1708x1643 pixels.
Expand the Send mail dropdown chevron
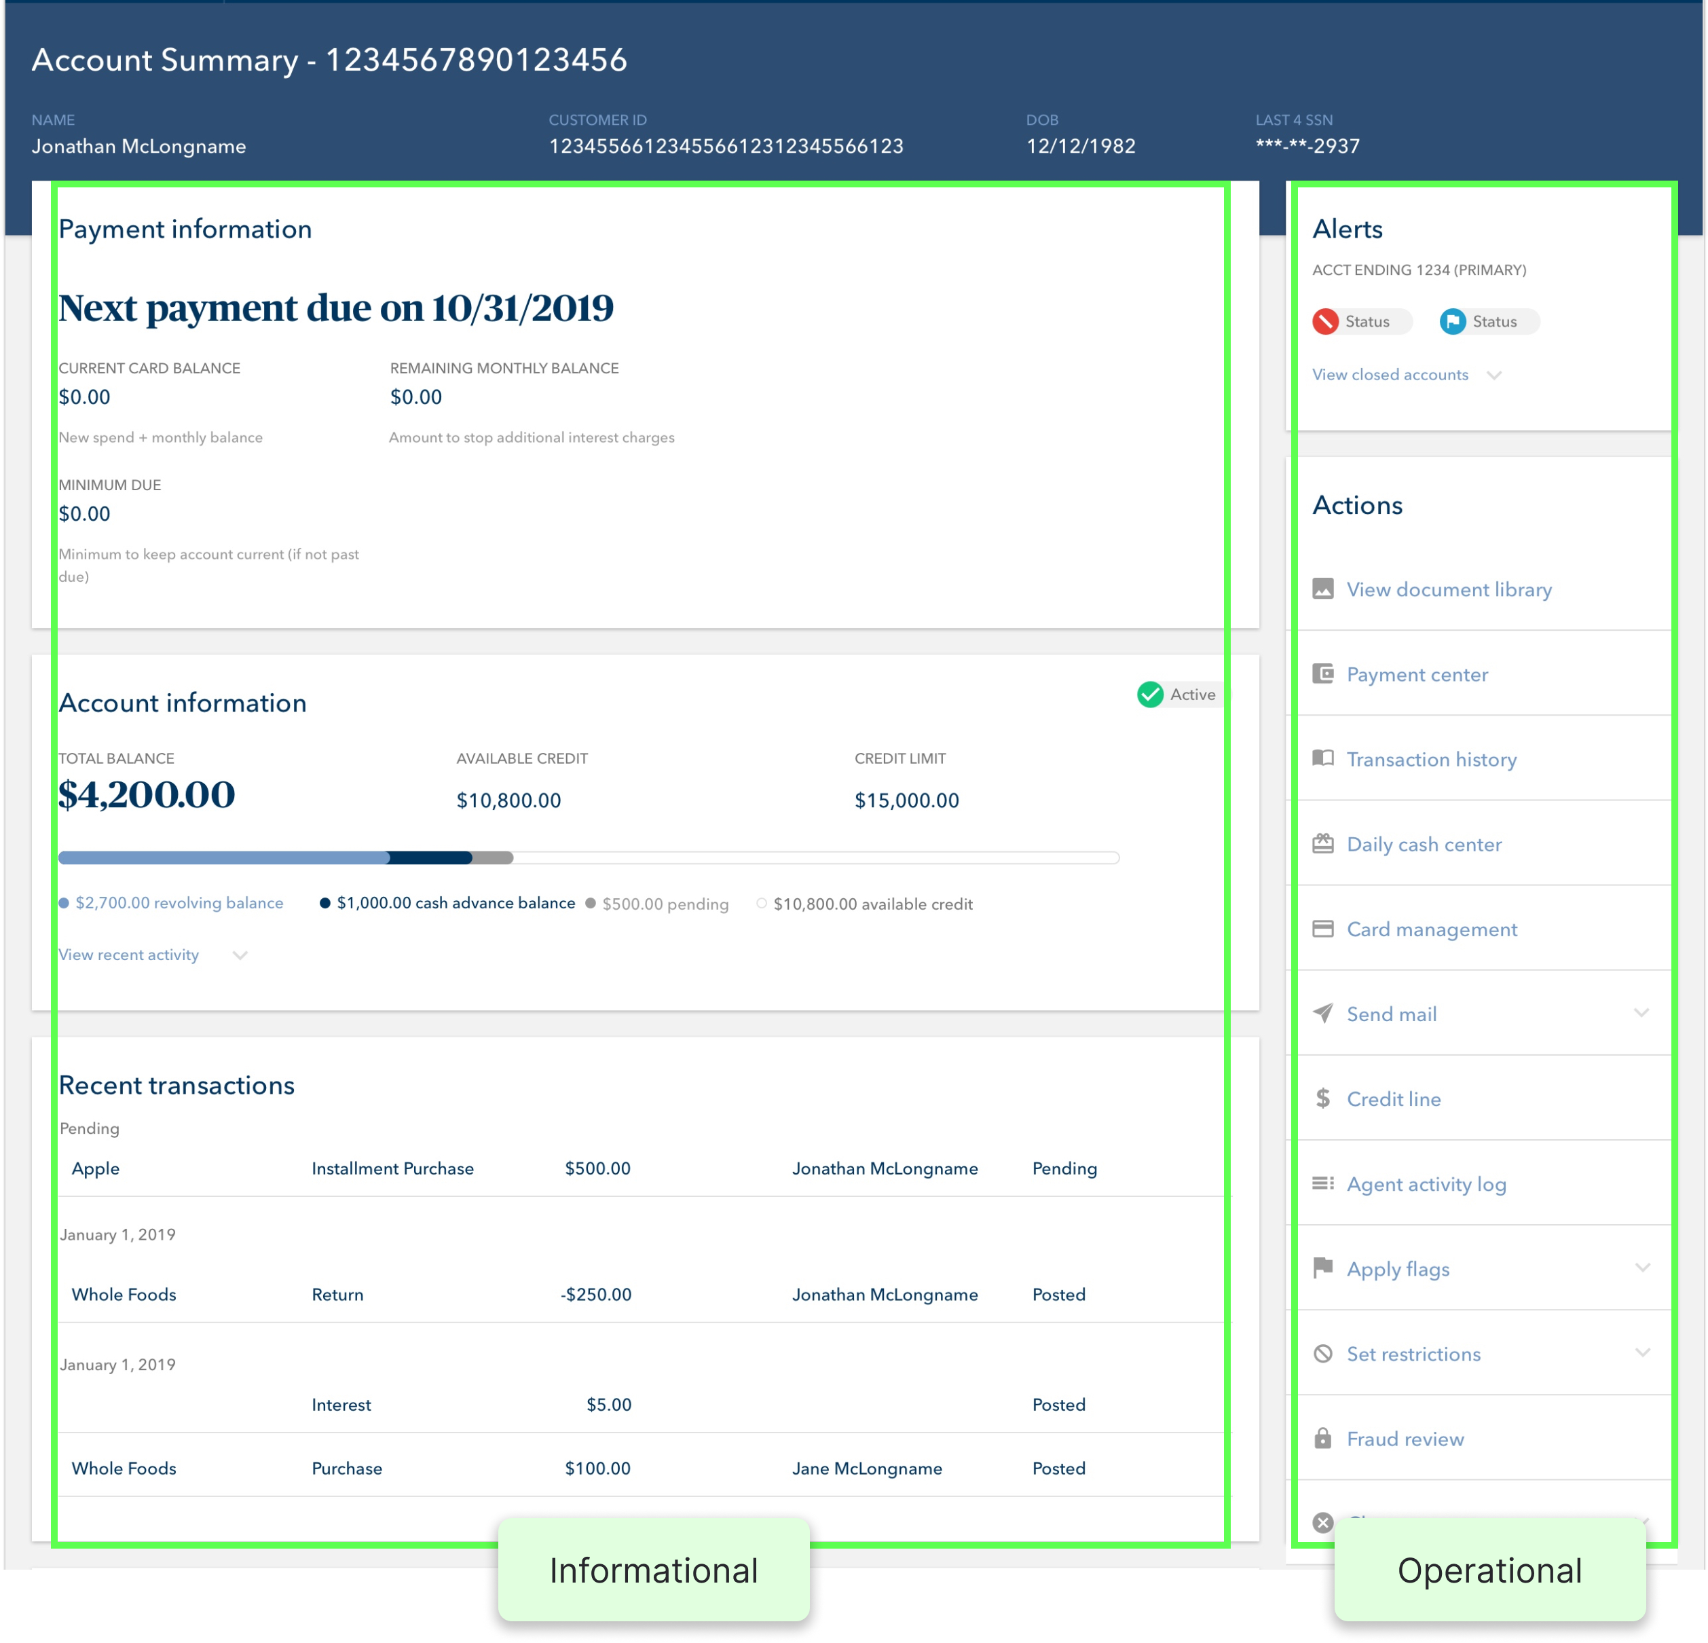click(x=1641, y=1013)
